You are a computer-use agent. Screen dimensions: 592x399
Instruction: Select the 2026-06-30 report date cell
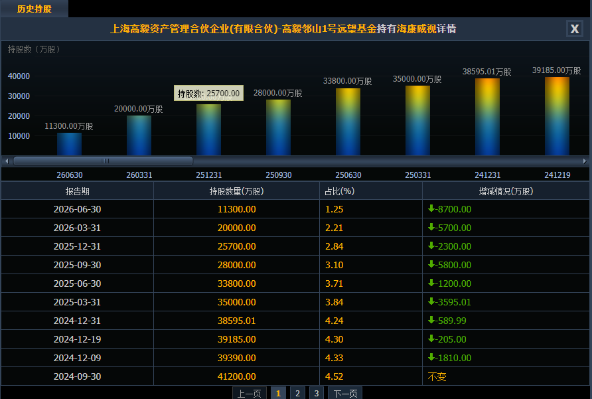coord(78,209)
